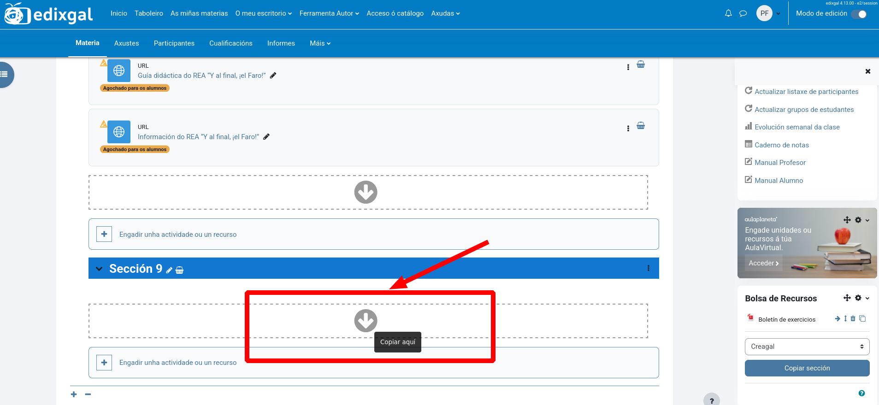Go to the Participantes tab
This screenshot has width=879, height=405.
pyautogui.click(x=174, y=43)
